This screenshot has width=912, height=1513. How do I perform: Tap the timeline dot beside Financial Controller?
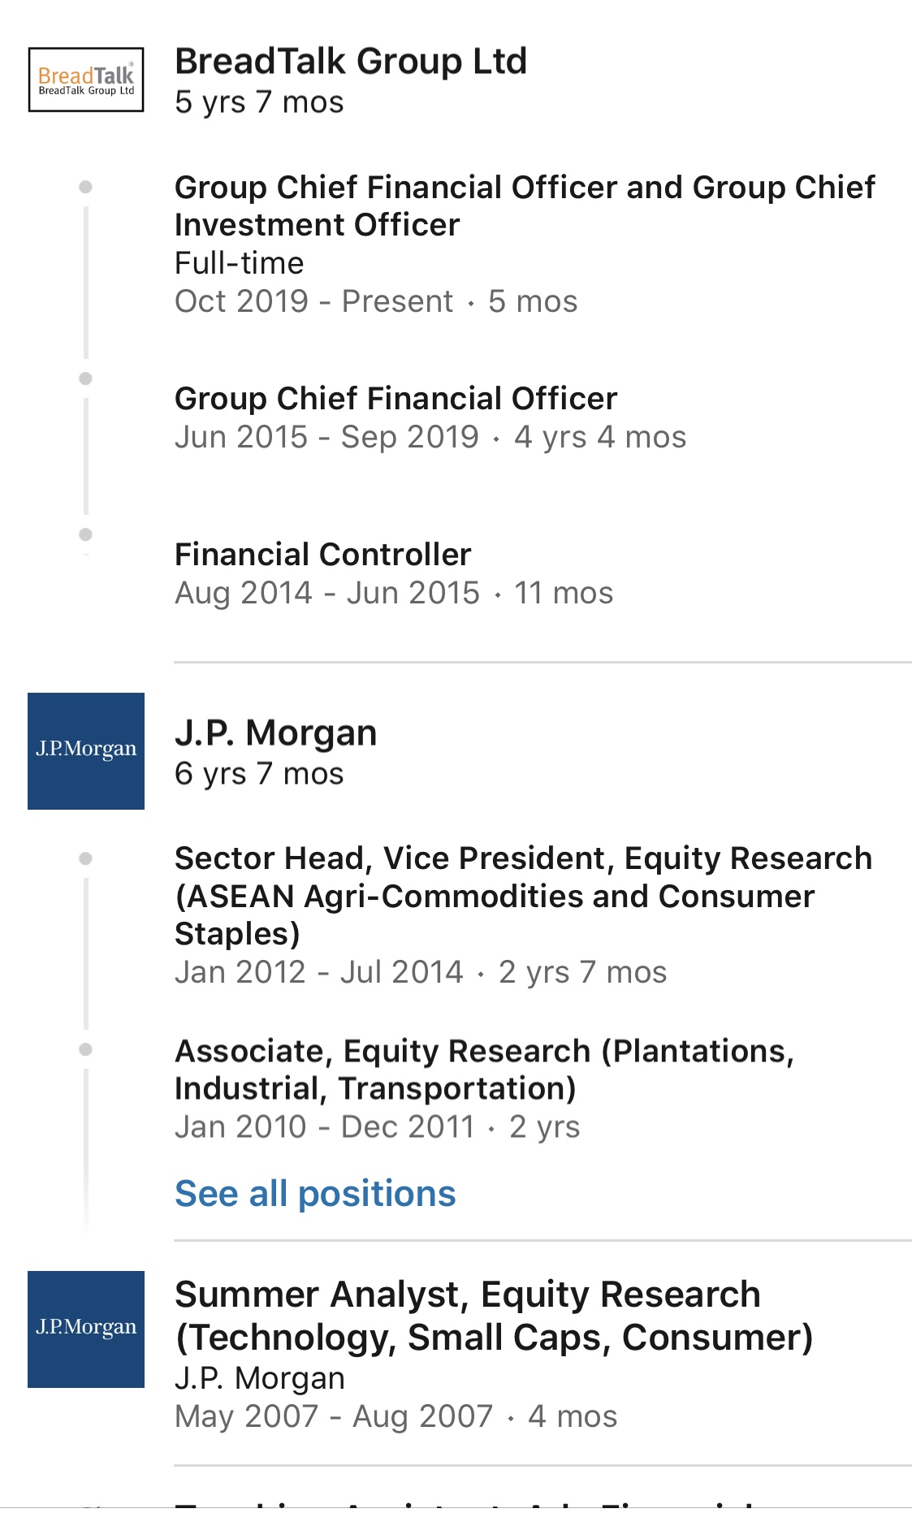tap(85, 534)
